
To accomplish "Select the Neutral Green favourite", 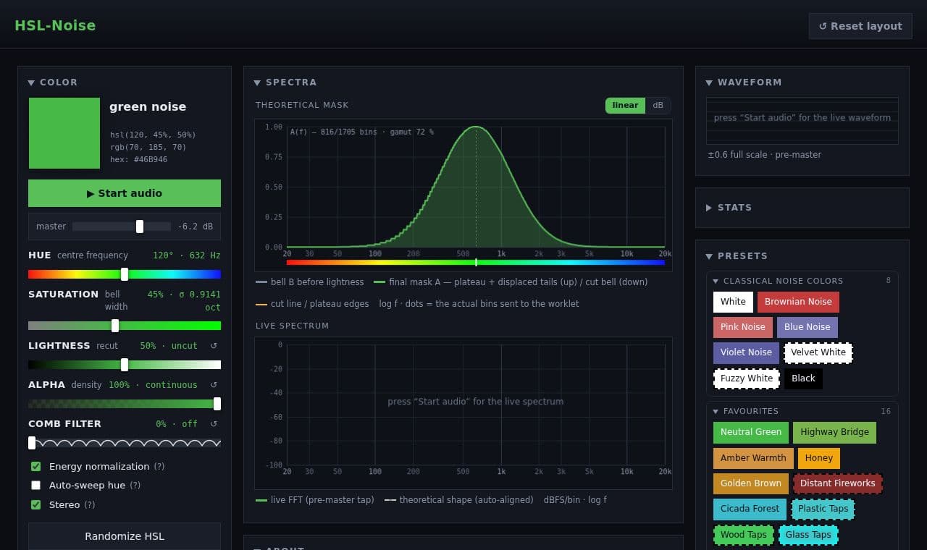I will click(x=751, y=432).
